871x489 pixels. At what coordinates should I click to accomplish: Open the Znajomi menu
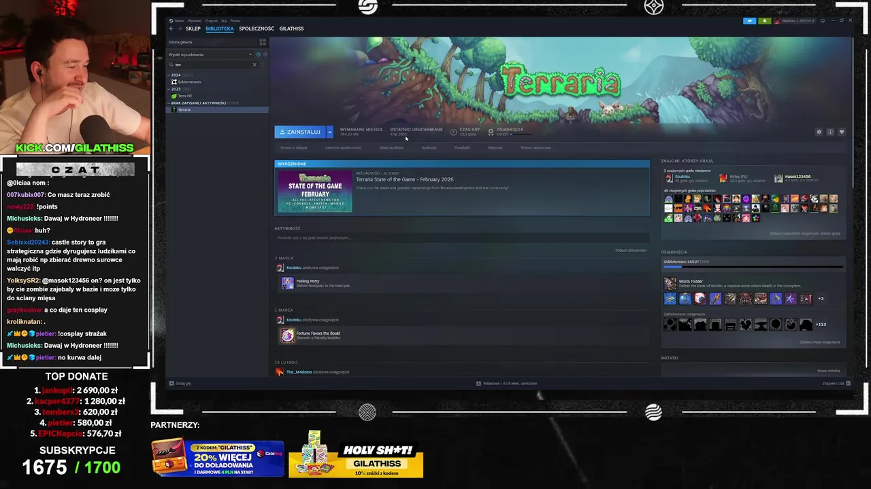tap(212, 21)
